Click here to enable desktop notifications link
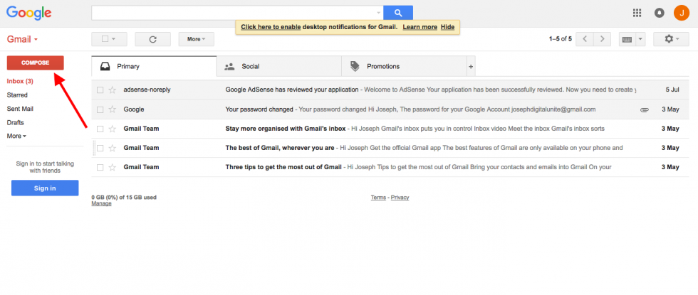 coord(271,27)
